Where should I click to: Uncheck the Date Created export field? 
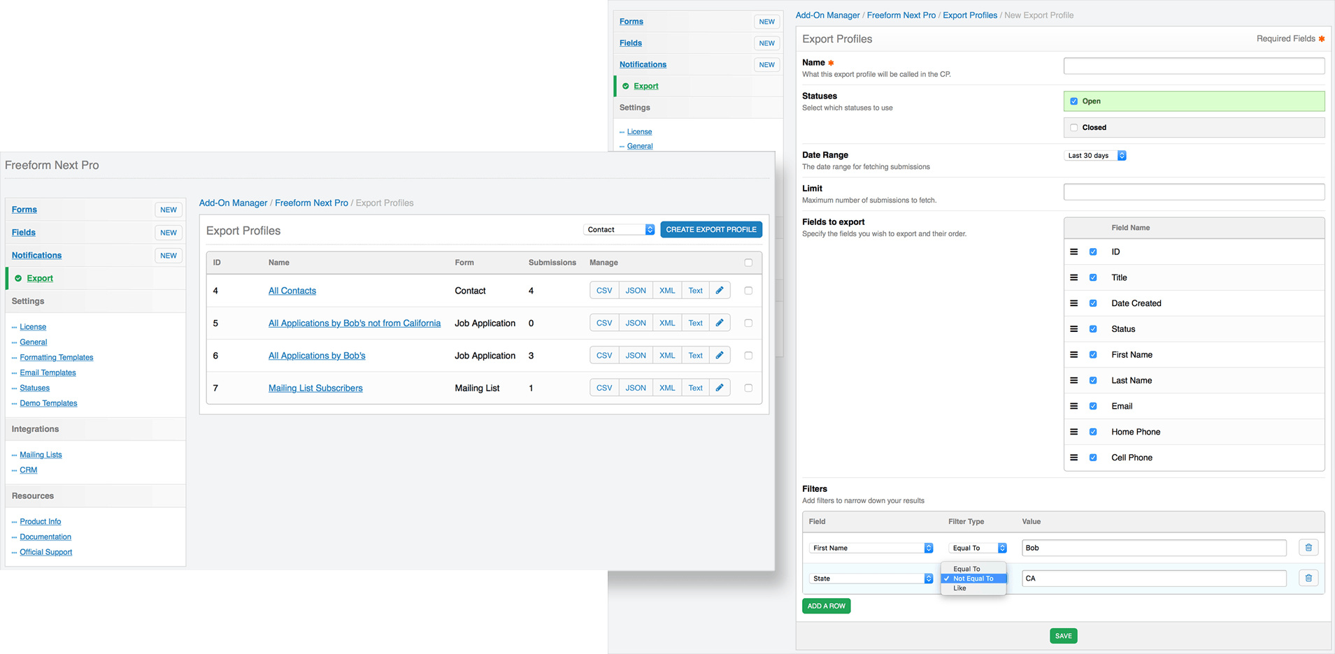[1093, 303]
